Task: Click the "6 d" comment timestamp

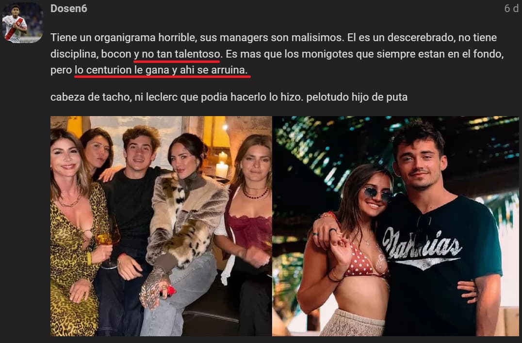Action: tap(511, 9)
